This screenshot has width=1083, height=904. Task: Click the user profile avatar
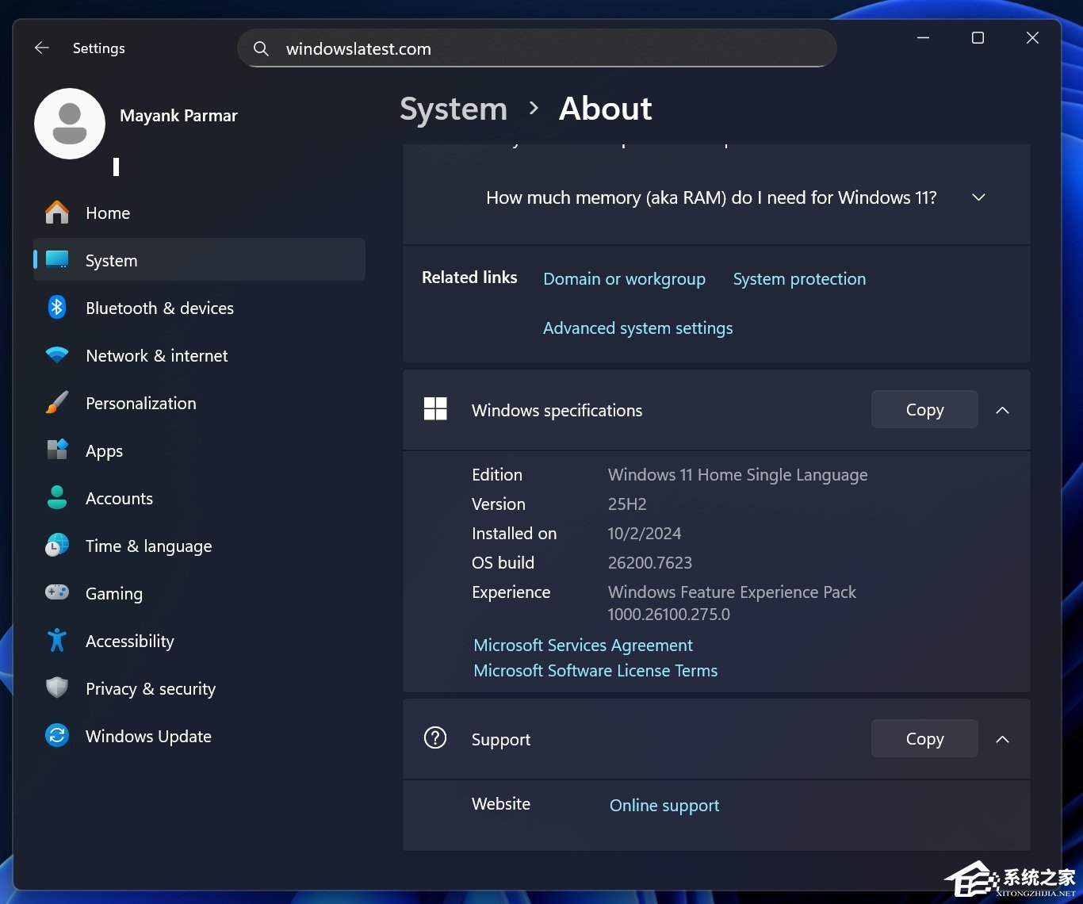[x=70, y=124]
